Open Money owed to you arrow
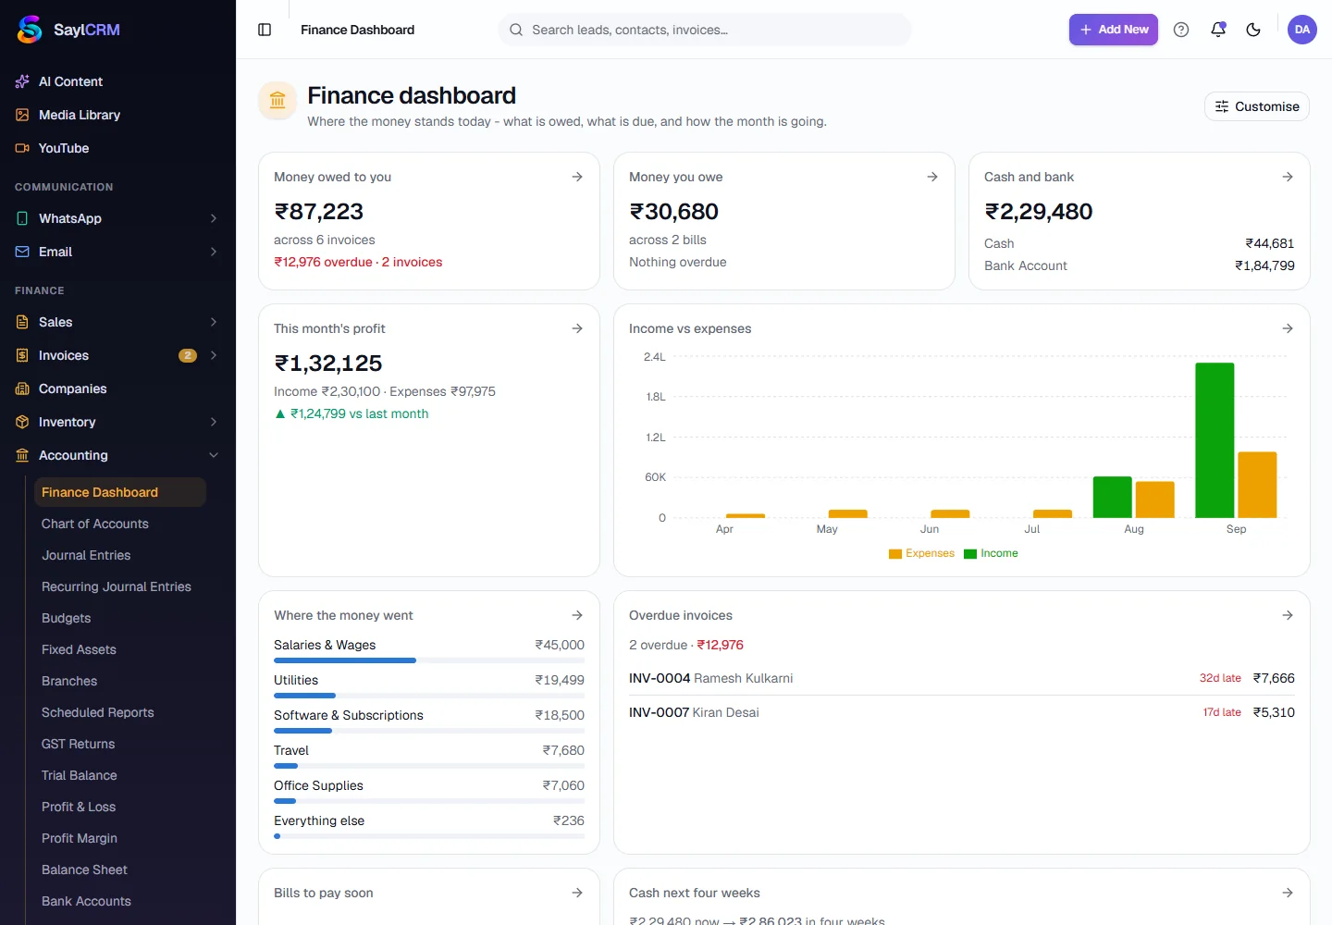1332x925 pixels. (x=577, y=177)
